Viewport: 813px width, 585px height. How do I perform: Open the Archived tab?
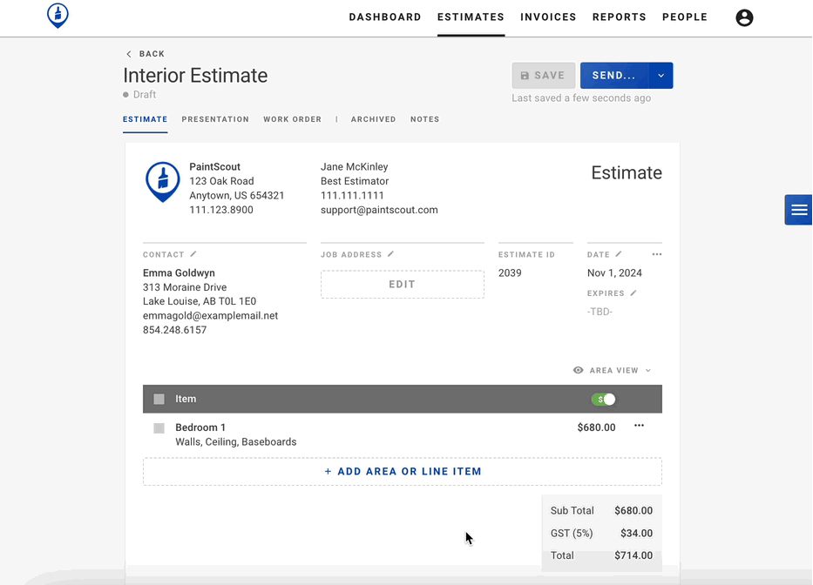(x=373, y=119)
